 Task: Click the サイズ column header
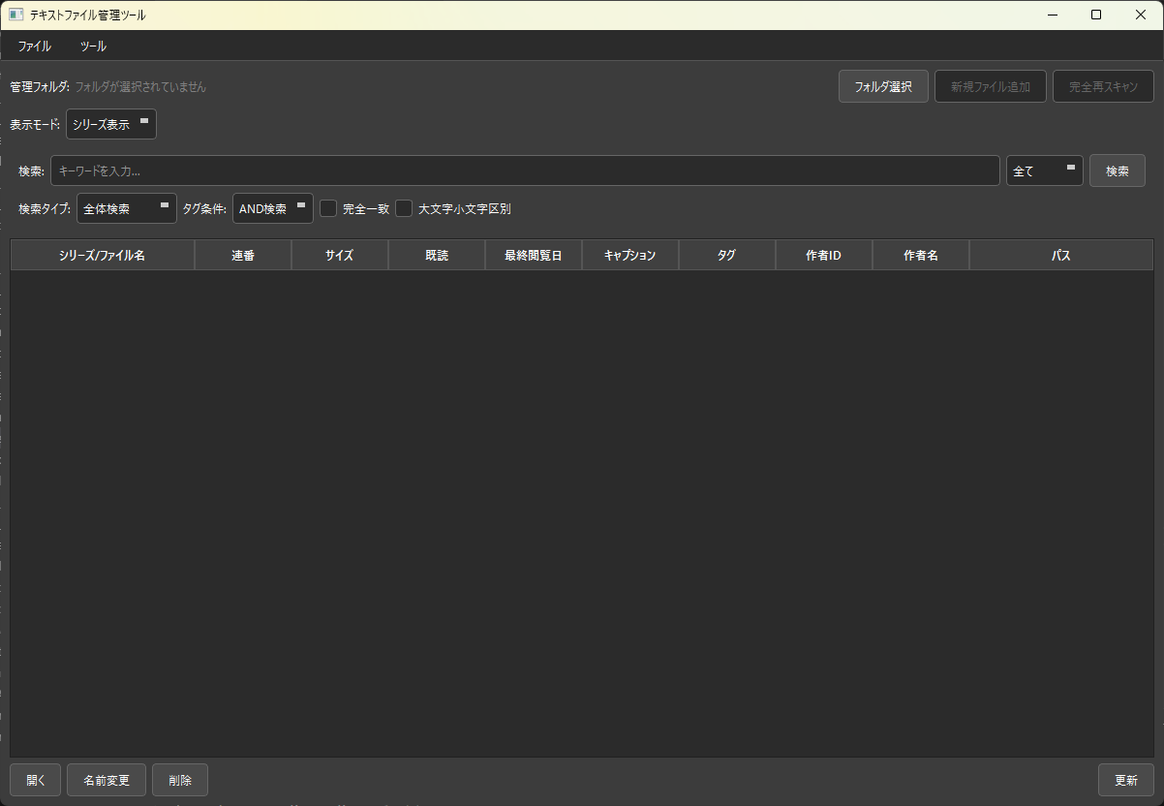(339, 256)
